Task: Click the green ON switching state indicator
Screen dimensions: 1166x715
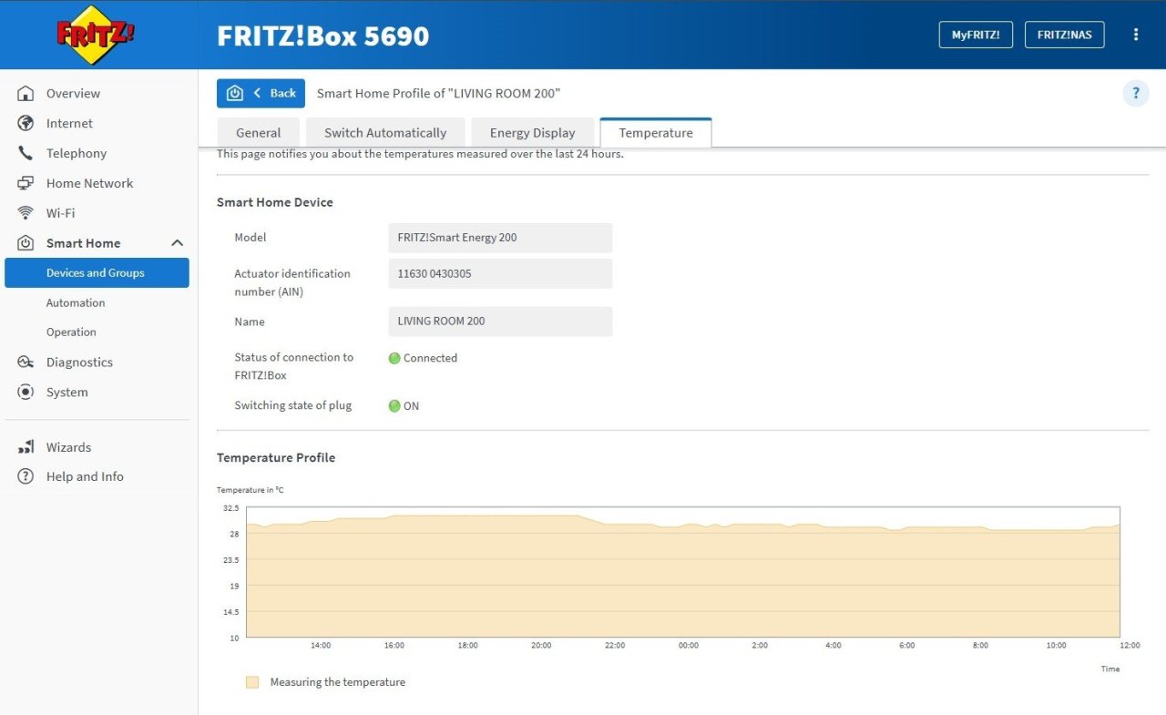Action: [394, 406]
